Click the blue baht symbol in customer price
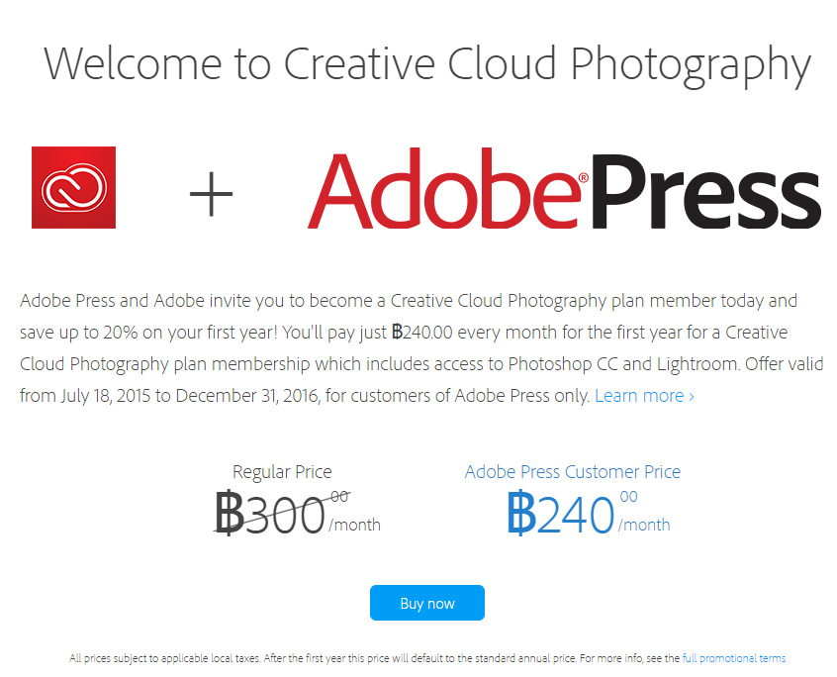Screen dimensions: 837x677 pos(521,514)
